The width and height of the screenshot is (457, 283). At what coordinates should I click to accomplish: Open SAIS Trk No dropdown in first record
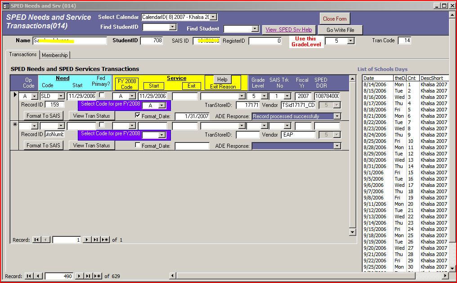[x=287, y=96]
